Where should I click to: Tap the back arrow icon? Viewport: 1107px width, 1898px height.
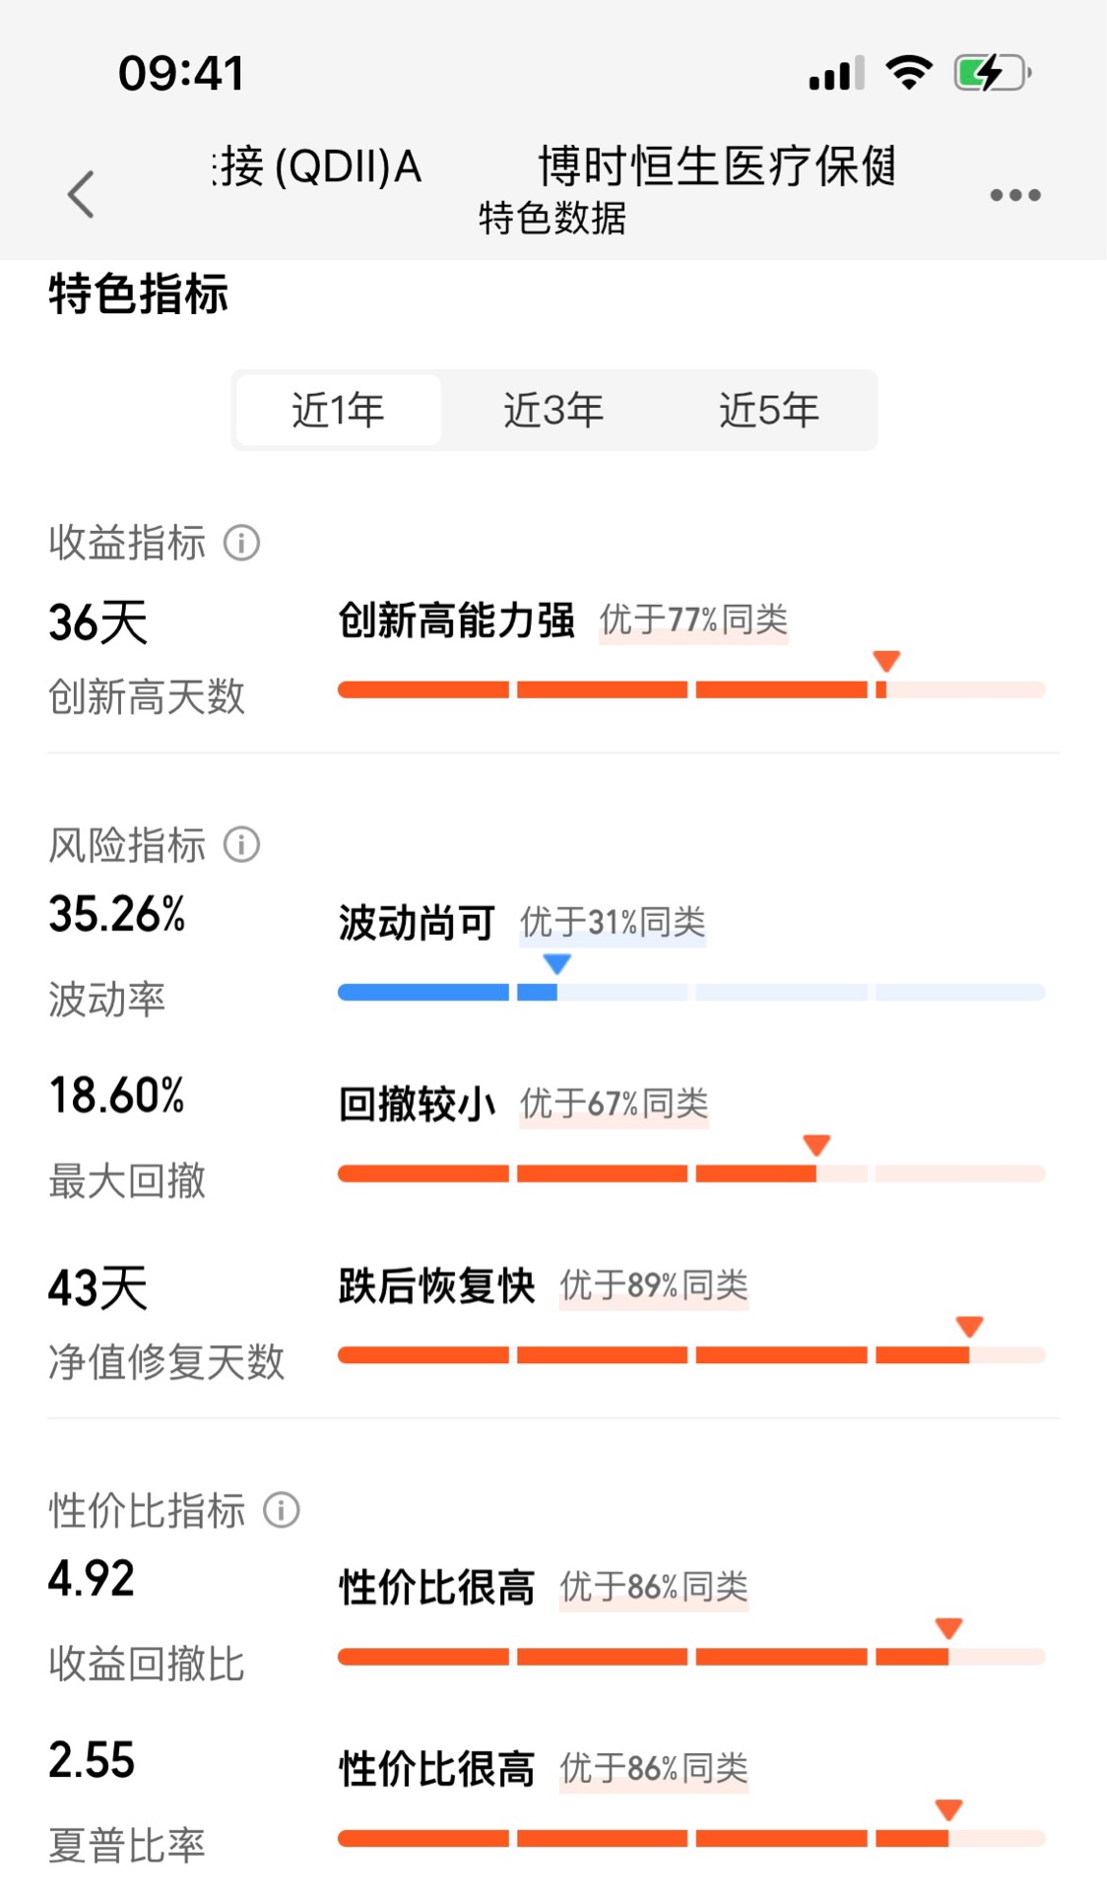(x=81, y=194)
